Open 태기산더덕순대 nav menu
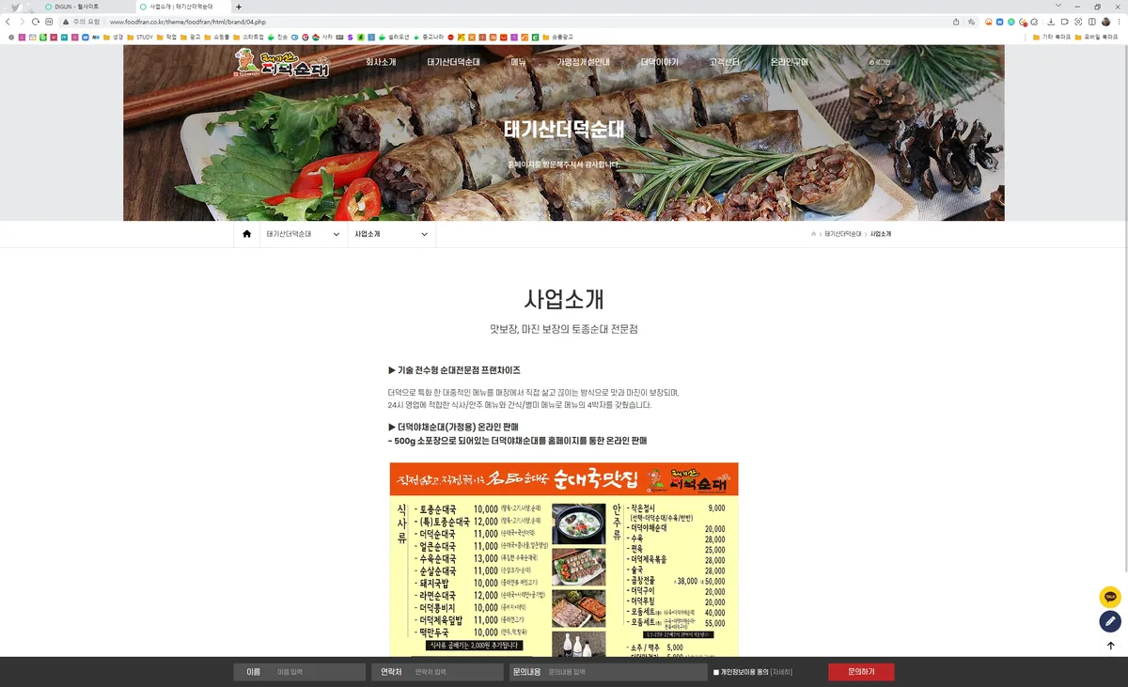This screenshot has width=1128, height=687. pos(453,62)
